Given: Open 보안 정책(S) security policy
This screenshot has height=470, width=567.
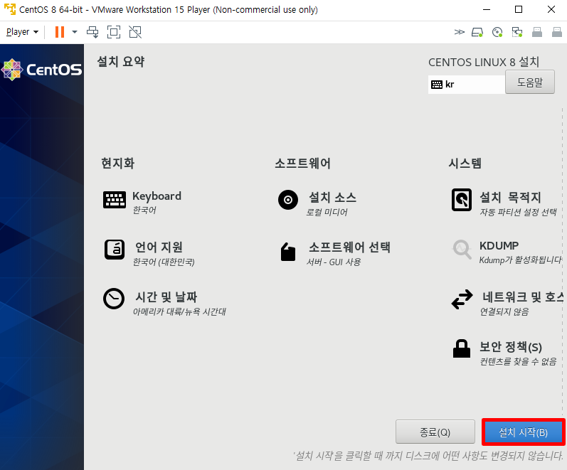Looking at the screenshot, I should pyautogui.click(x=518, y=353).
